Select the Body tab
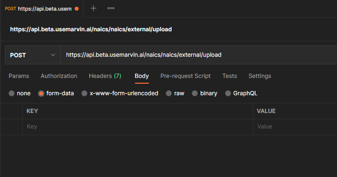Viewport: 337px width, 177px height. (x=142, y=76)
